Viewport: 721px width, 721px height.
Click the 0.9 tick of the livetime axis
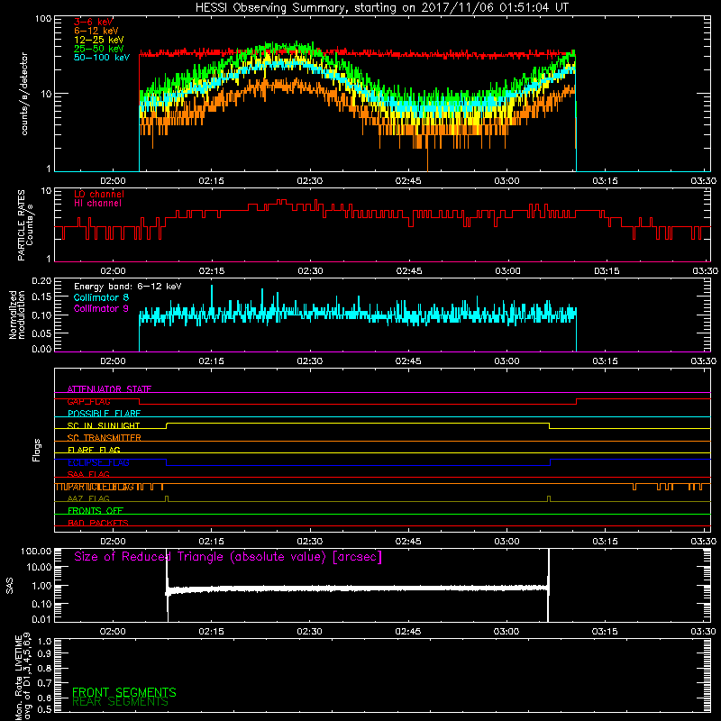click(44, 654)
